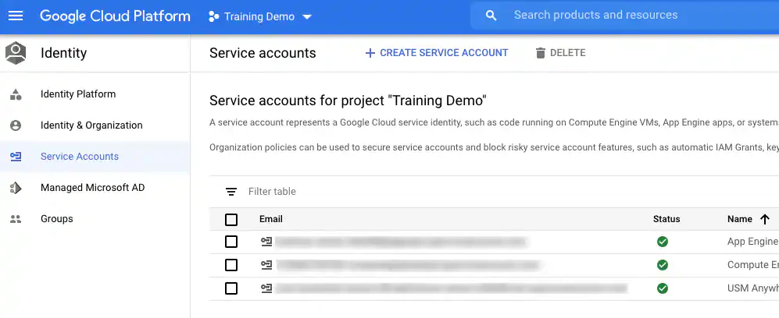Open Identity & Organization in the sidebar
This screenshot has height=318, width=779.
click(91, 125)
